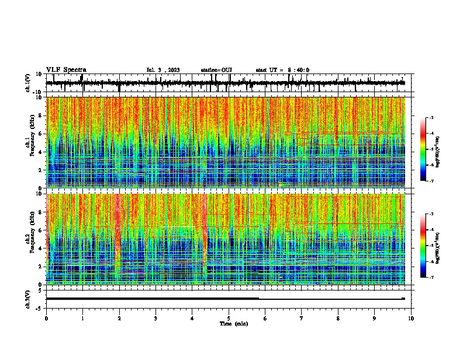The image size is (463, 357).
Task: Click the ch.1 "Frequency (kHz)" axis label
Action: (32, 135)
